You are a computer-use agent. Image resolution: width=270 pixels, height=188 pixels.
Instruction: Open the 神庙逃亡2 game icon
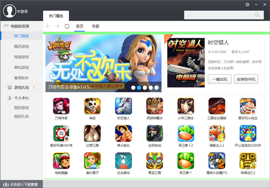248,161
